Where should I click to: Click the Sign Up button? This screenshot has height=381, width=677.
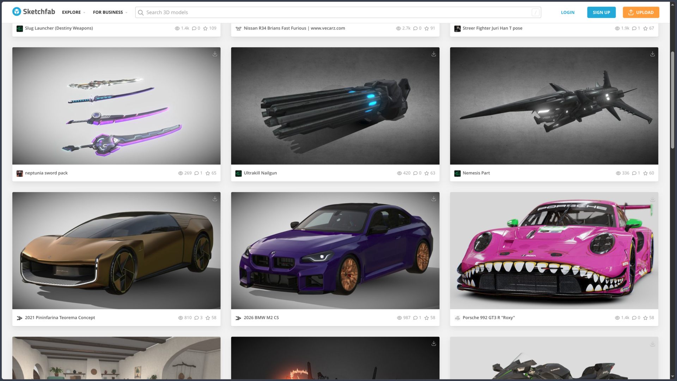pos(601,12)
